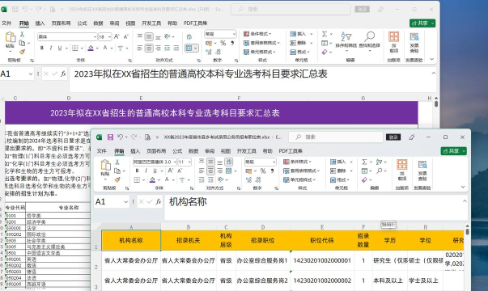This screenshot has width=488, height=291.
Task: Select cell 招录机关 header in front sheet
Action: (x=188, y=240)
